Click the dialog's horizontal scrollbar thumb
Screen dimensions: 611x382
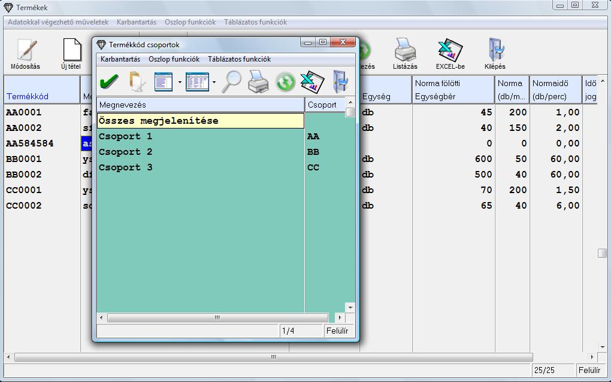(217, 318)
